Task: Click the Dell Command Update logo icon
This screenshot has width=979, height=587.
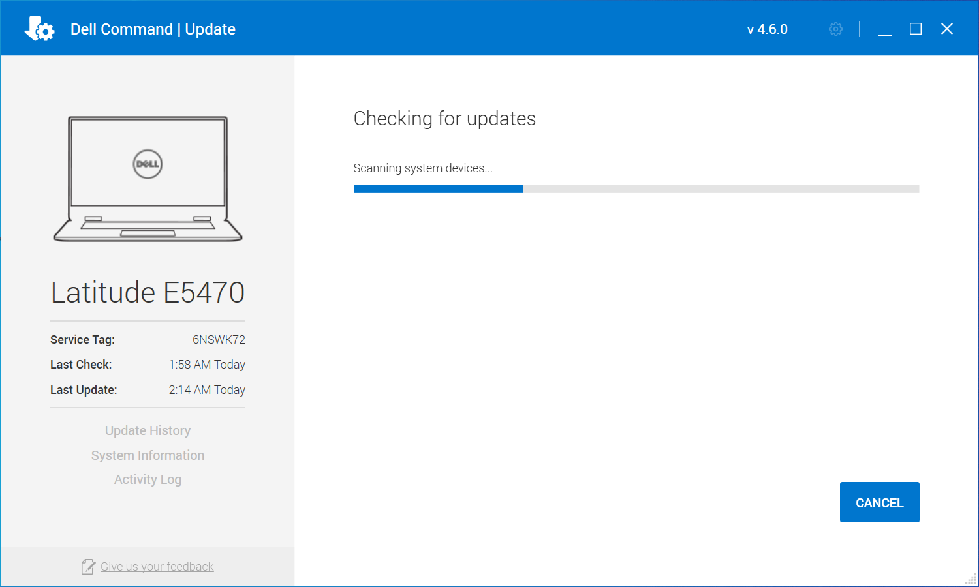Action: 39,29
